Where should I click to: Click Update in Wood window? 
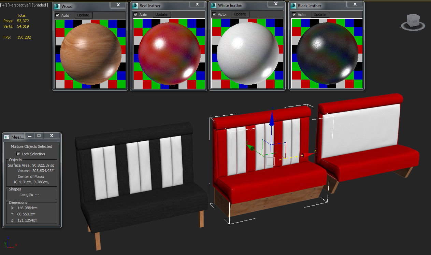pyautogui.click(x=83, y=15)
